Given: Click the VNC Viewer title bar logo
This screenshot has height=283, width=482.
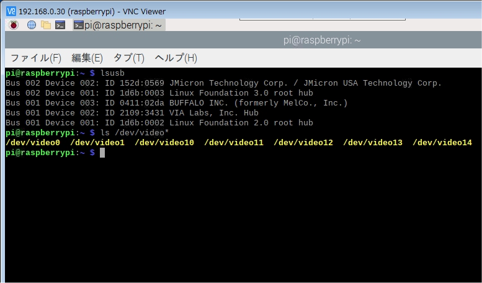Looking at the screenshot, I should 11,11.
